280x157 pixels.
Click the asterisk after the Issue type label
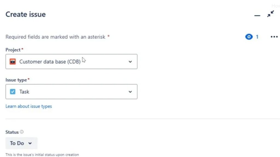[29, 78]
